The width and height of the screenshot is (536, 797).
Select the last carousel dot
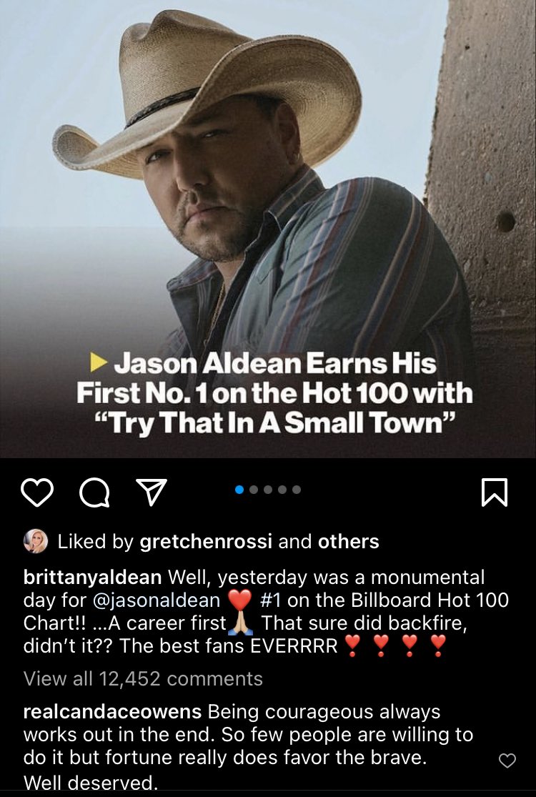point(297,490)
